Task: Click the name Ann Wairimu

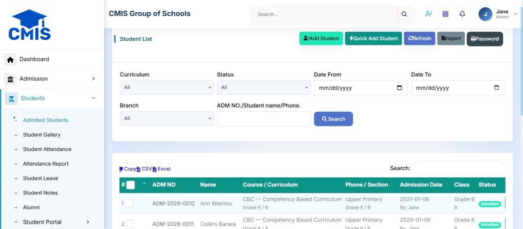Action: coord(216,203)
